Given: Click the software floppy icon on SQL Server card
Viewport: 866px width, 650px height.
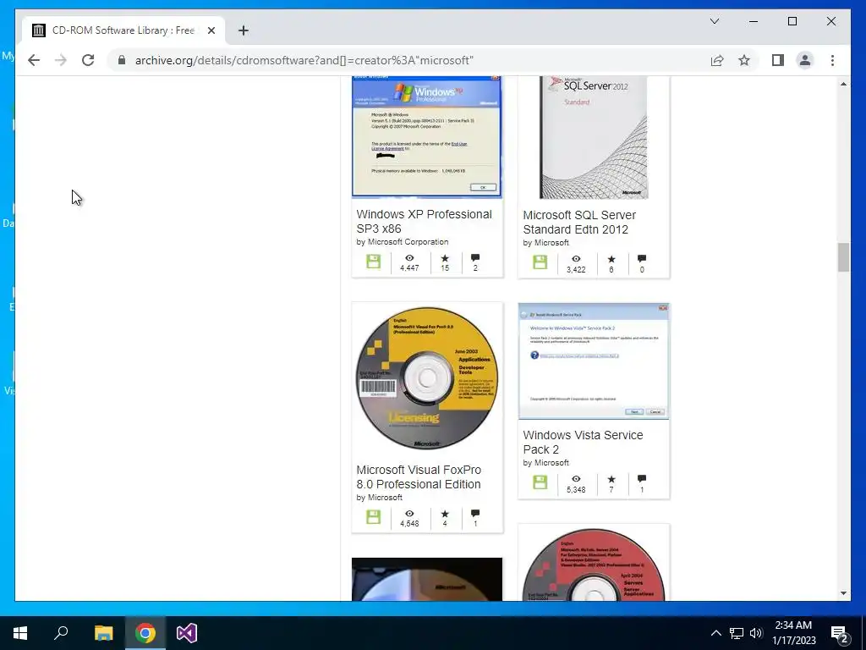Looking at the screenshot, I should coord(540,262).
